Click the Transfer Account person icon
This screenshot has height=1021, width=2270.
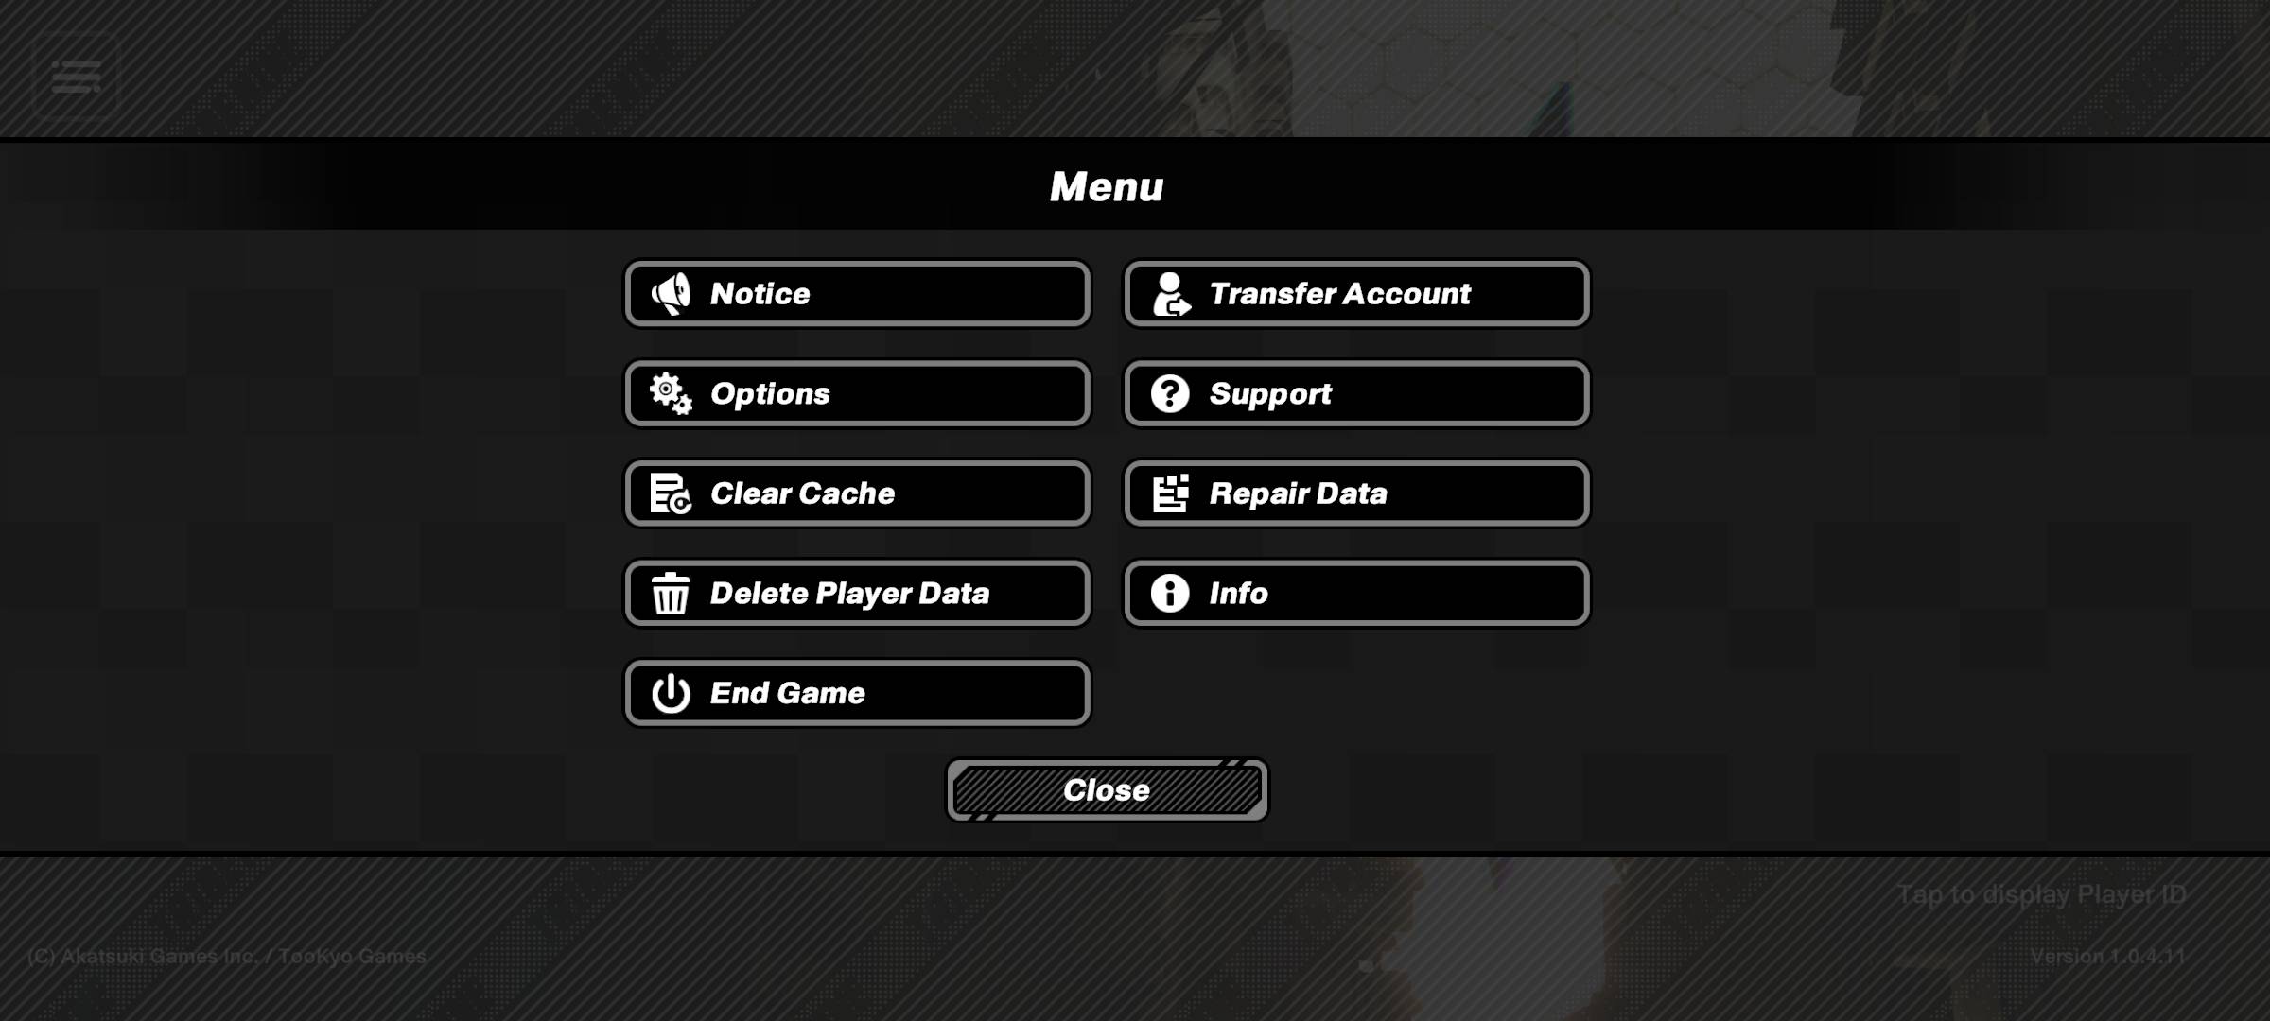point(1170,294)
